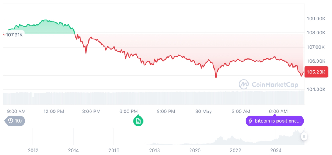
Task: Click the lightning bolt icon in purple badge
Action: (250, 121)
